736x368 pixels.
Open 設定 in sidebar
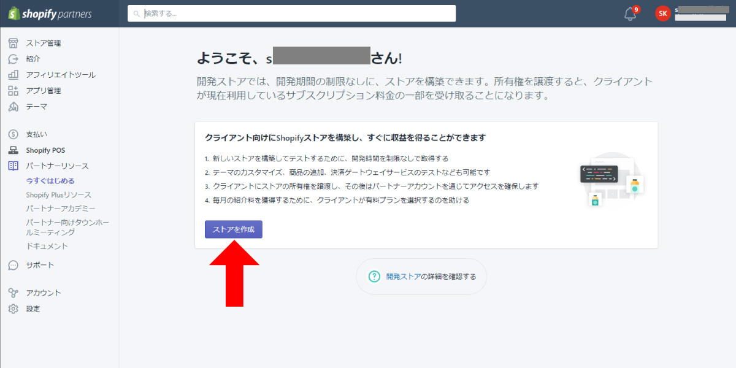pos(33,309)
